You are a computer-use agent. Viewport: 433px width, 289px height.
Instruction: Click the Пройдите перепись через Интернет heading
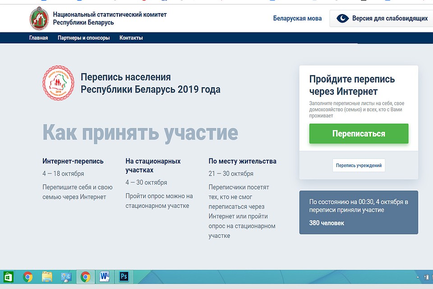pos(352,85)
